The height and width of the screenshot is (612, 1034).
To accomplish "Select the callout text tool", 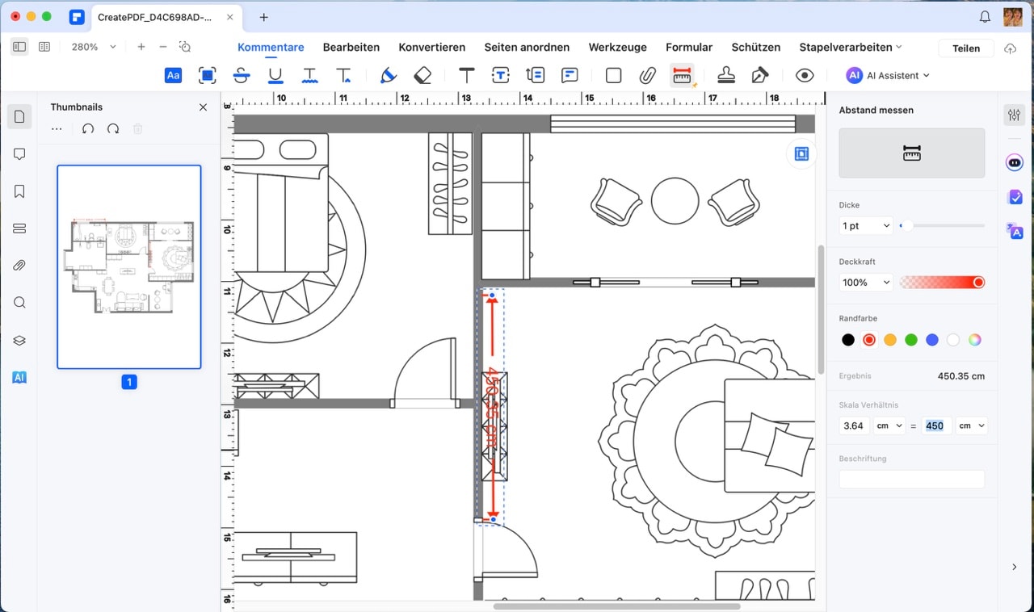I will [x=535, y=75].
